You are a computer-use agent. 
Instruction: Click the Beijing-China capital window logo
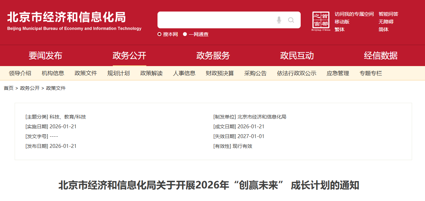pyautogui.click(x=321, y=21)
